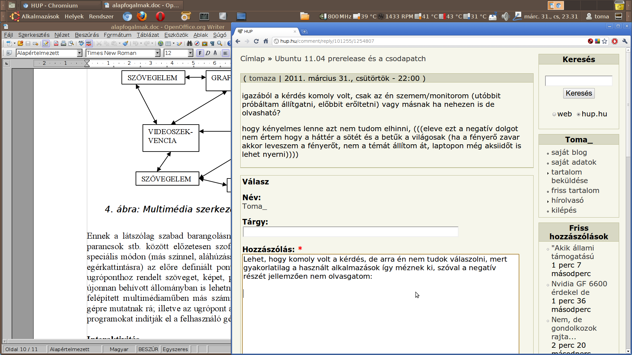Select the hup.hu search radio button

coord(579,114)
